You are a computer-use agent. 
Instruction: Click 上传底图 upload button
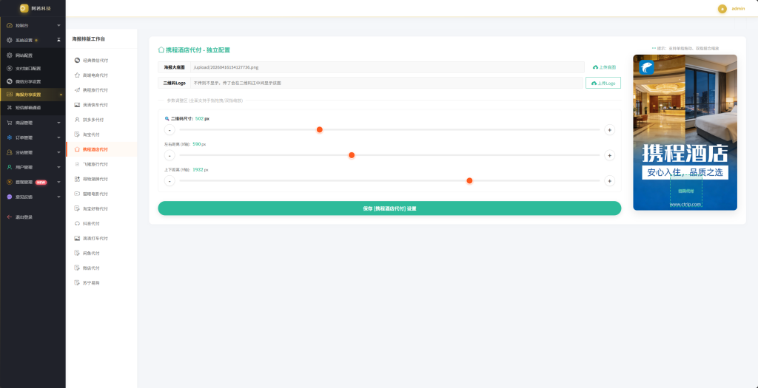click(604, 67)
